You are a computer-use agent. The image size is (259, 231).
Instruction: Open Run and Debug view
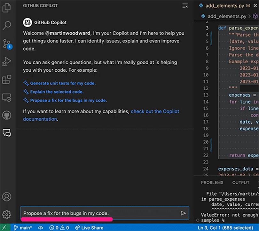7,61
